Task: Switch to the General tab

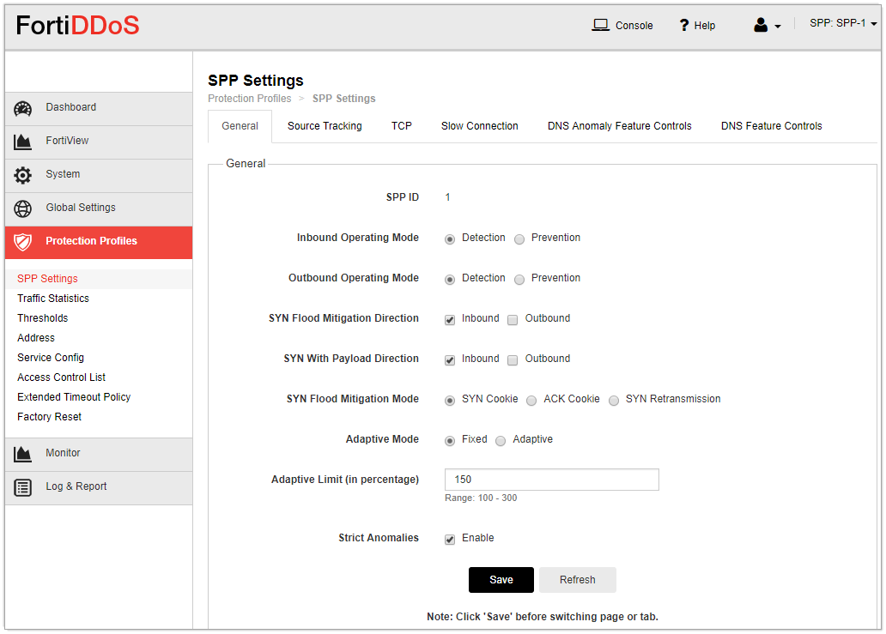Action: 240,126
